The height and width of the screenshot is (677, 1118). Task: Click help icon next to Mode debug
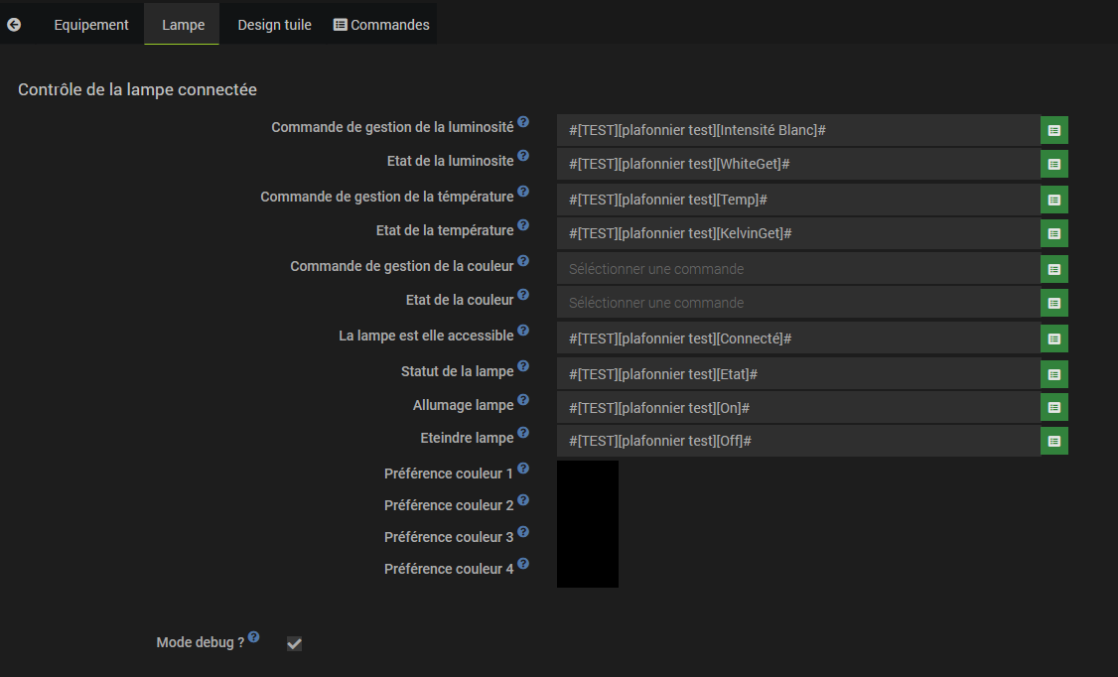pos(254,637)
